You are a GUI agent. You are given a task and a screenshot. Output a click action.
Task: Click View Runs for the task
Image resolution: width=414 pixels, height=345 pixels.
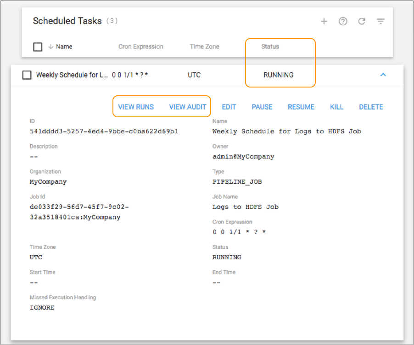tap(136, 107)
